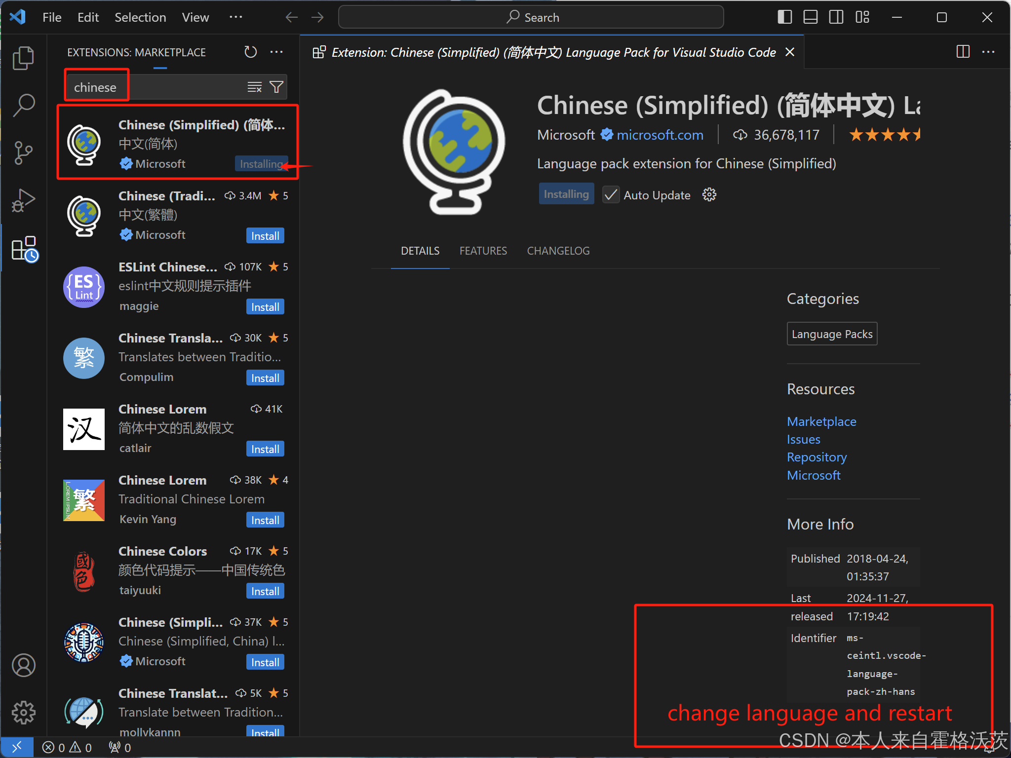Toggle the bottom panel layout
1011x758 pixels.
tap(810, 17)
